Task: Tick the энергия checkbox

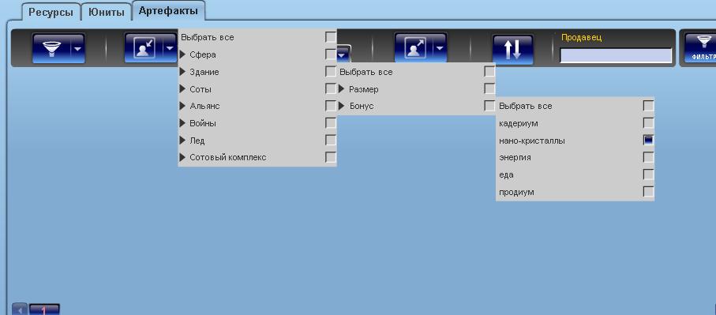Action: pyautogui.click(x=648, y=158)
